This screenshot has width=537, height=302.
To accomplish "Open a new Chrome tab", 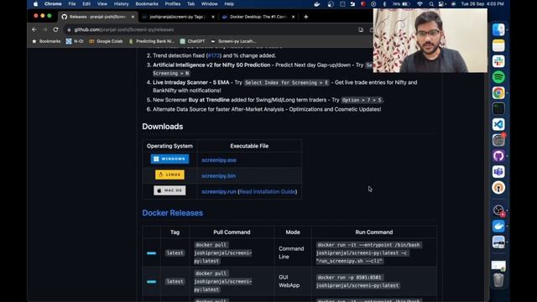I will [305, 17].
